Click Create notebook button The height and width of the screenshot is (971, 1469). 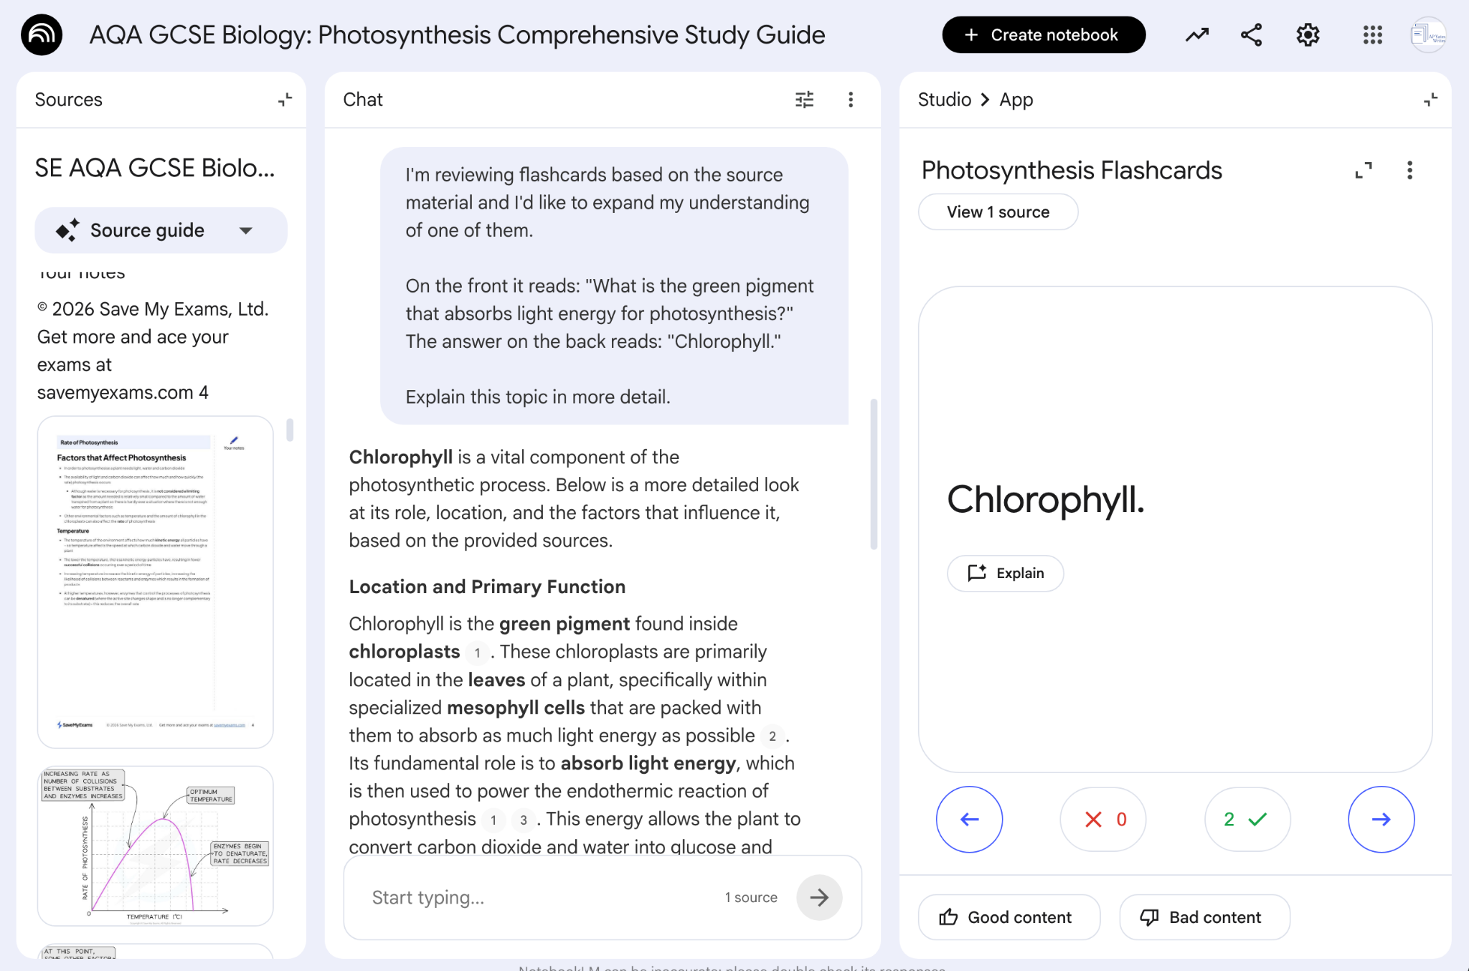pos(1044,34)
